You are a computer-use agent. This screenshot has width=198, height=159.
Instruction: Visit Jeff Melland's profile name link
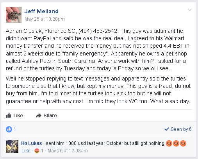tap(41, 11)
